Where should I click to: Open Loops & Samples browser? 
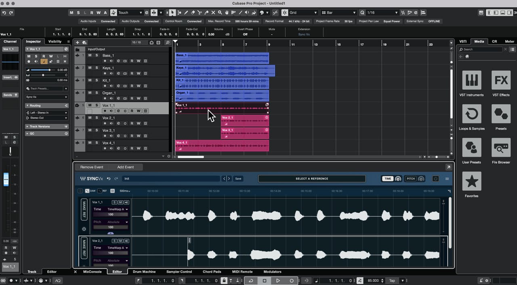tap(471, 114)
